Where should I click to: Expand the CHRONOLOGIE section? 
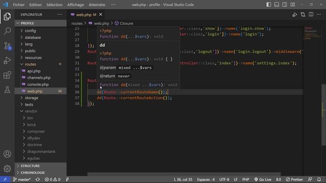pyautogui.click(x=41, y=173)
